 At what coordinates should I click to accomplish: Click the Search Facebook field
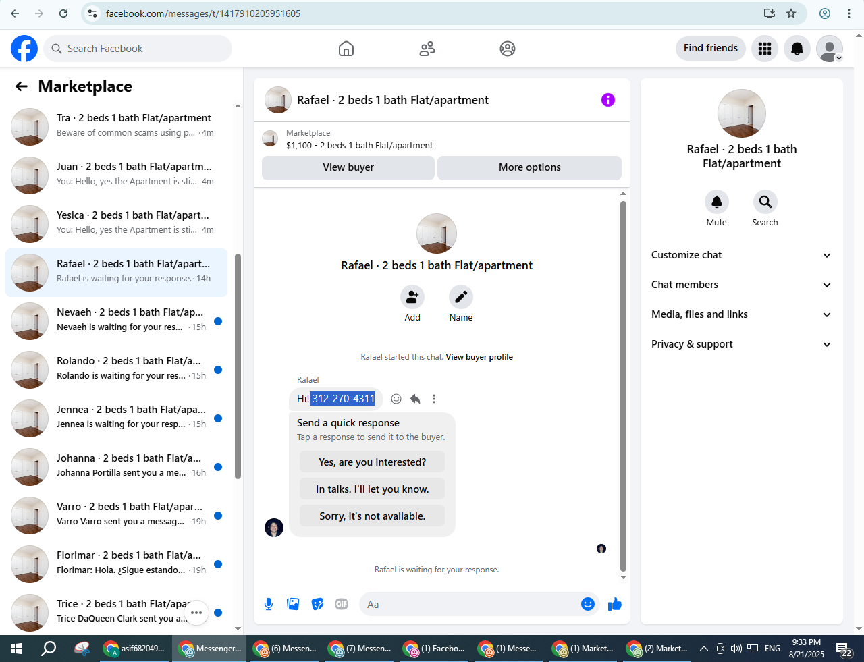tap(138, 49)
